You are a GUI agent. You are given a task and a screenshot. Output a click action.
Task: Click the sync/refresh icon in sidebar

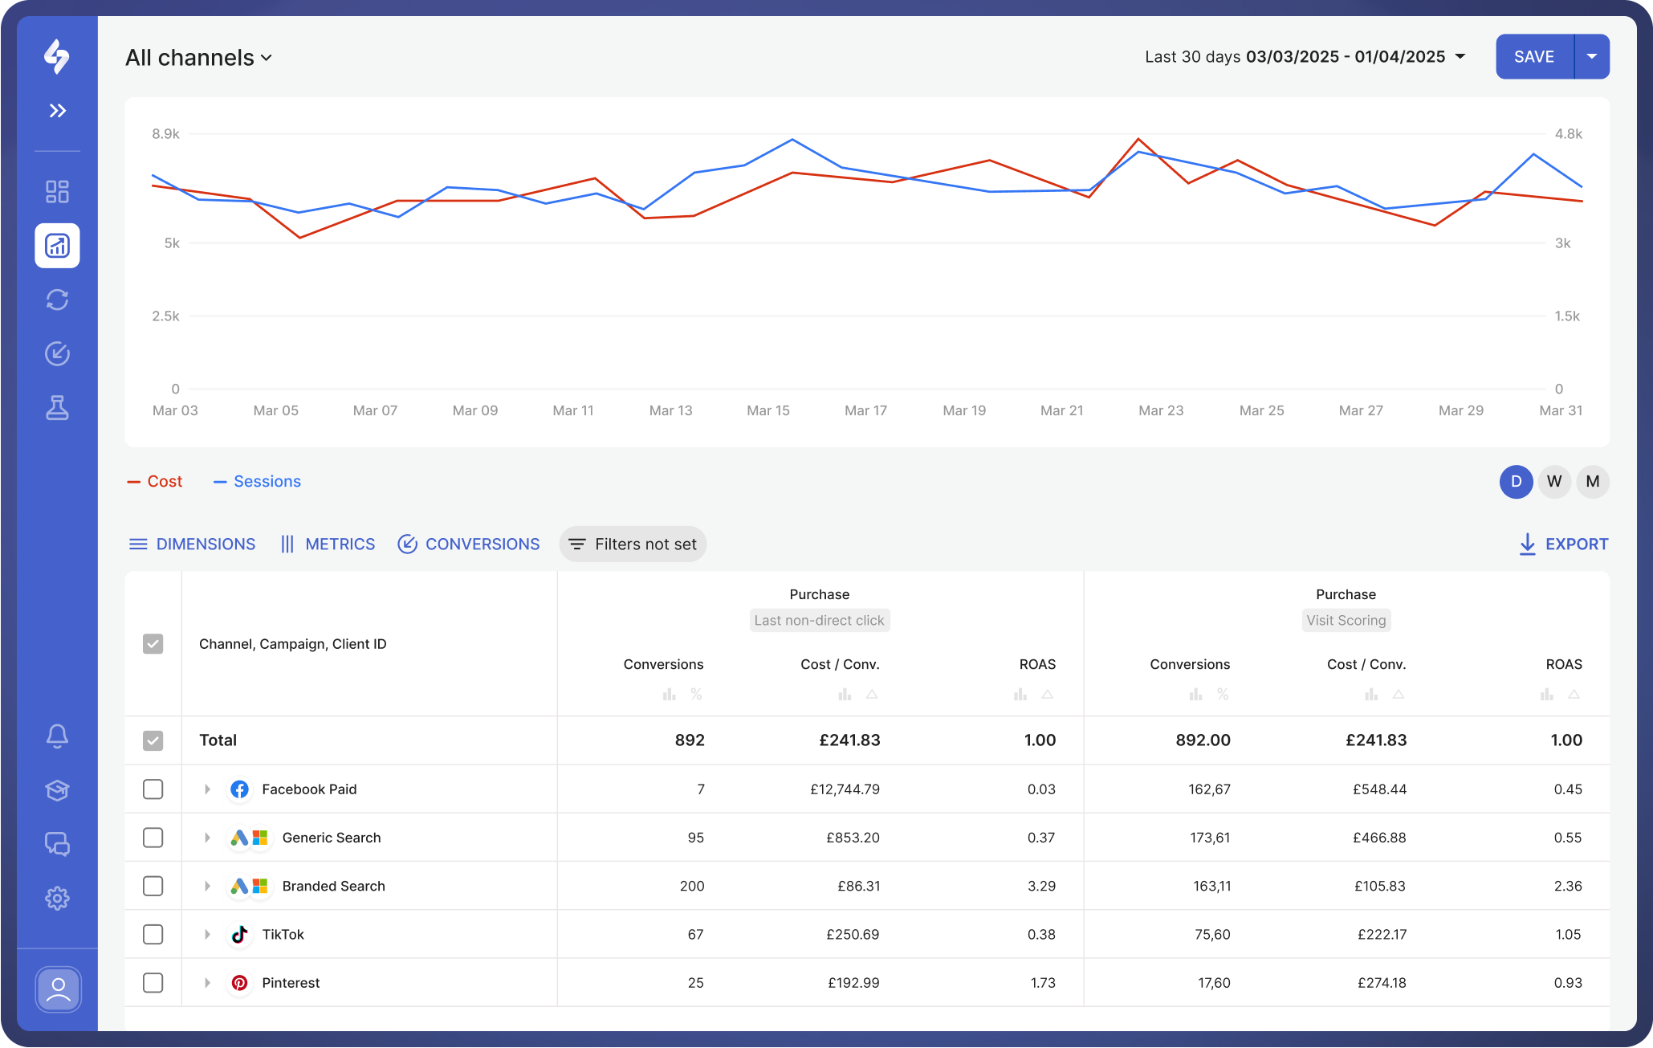click(57, 300)
